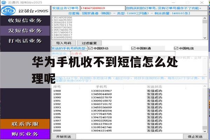Screen dimensions: 210x140
Task: Click the order number input field
Action: (x=103, y=8)
